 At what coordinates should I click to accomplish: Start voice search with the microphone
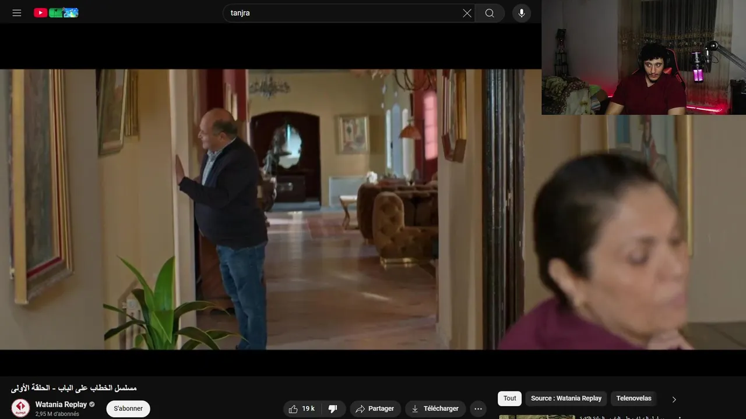tap(522, 13)
